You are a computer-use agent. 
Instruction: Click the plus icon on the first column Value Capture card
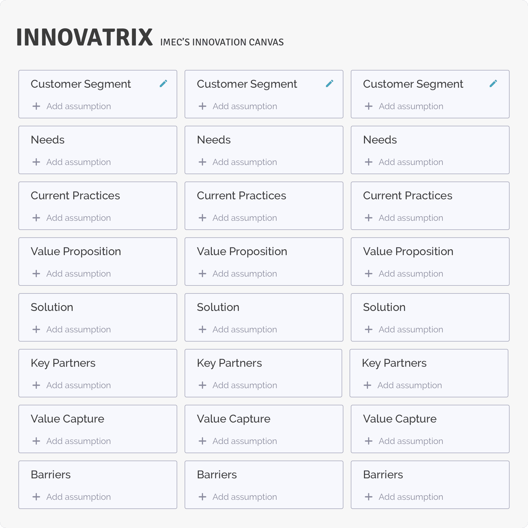pos(36,441)
